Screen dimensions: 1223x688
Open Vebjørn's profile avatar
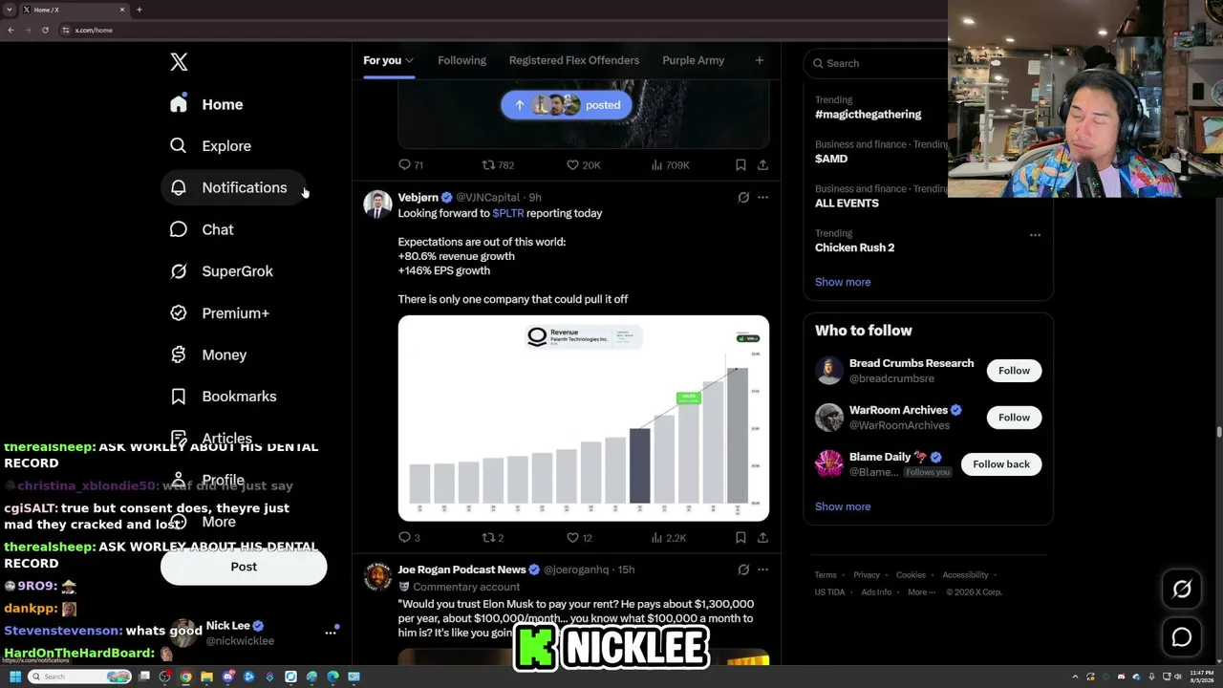[377, 204]
